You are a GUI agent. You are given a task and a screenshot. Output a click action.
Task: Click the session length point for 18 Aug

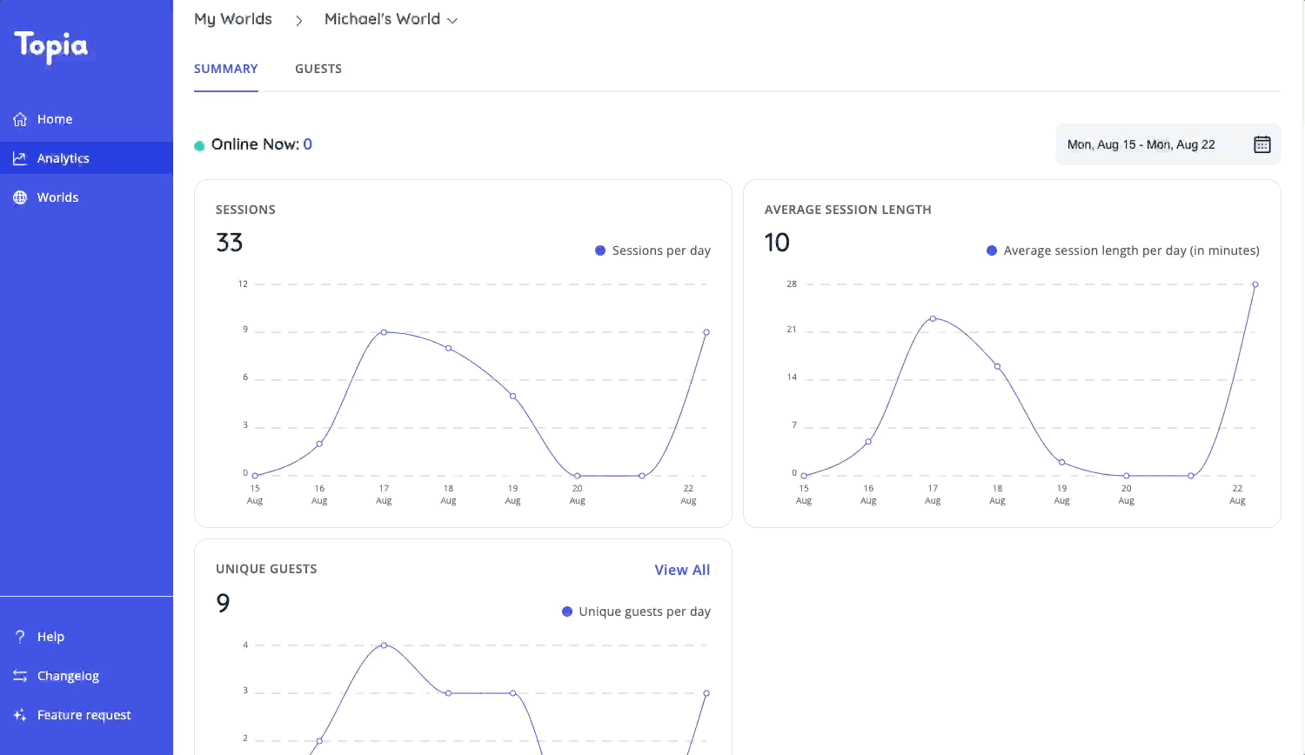click(x=997, y=366)
